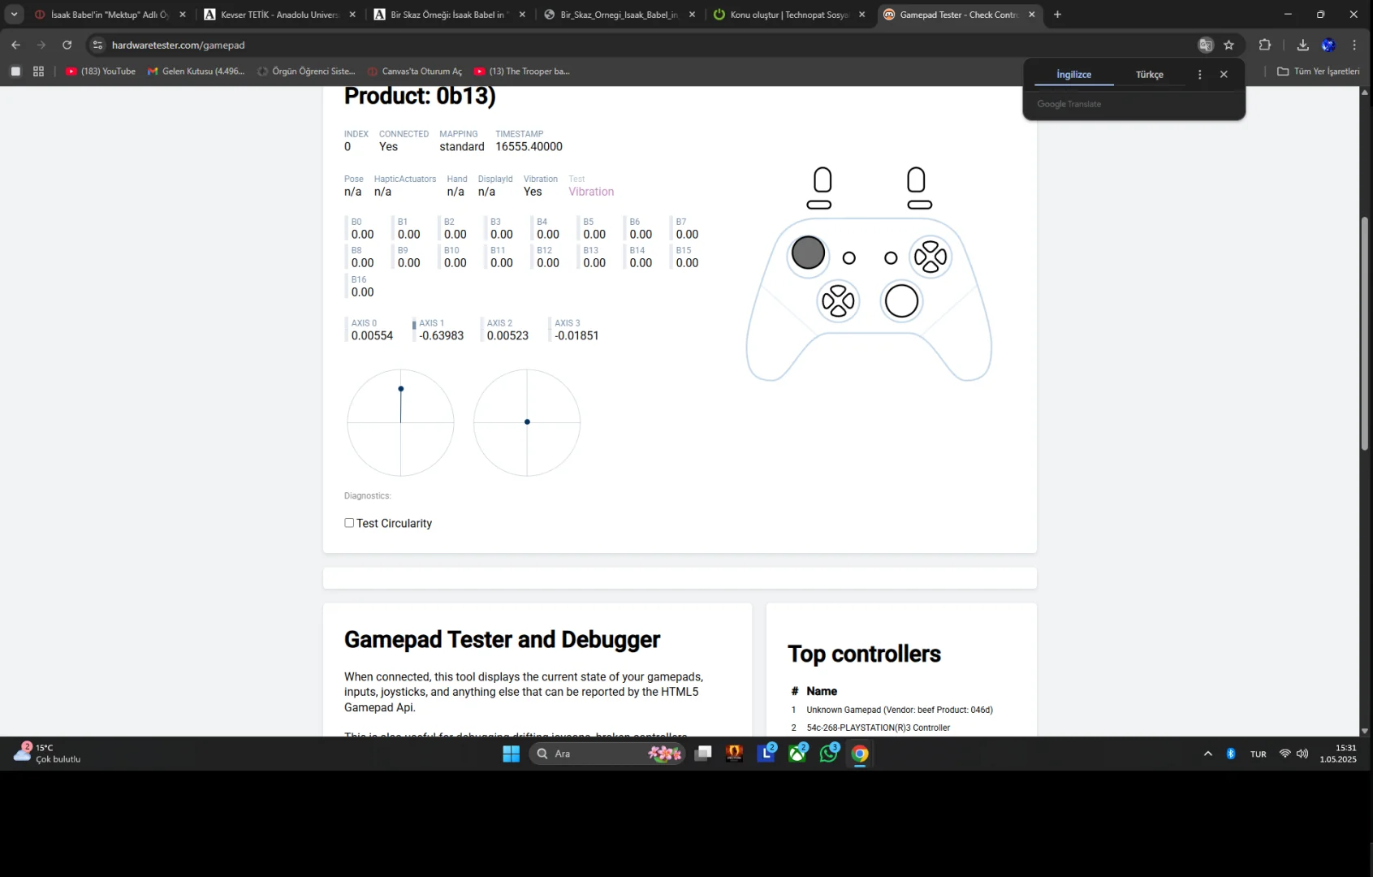Open translate options three-dot menu
Image resolution: width=1373 pixels, height=877 pixels.
pyautogui.click(x=1199, y=74)
